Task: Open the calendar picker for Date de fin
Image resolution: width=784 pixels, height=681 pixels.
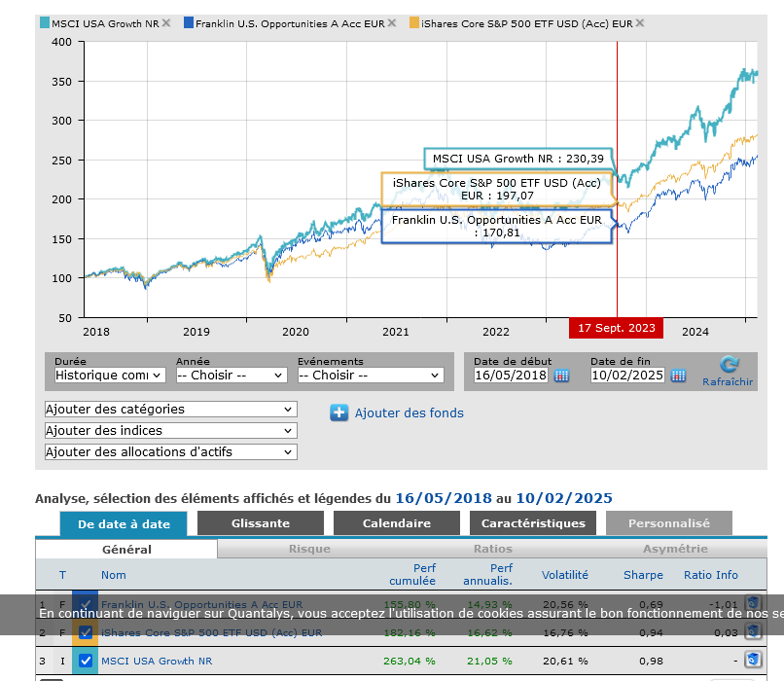Action: (x=678, y=376)
